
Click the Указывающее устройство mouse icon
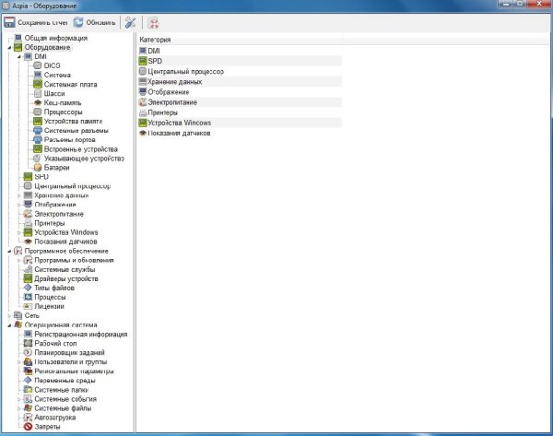[x=38, y=159]
